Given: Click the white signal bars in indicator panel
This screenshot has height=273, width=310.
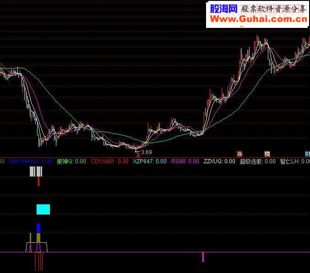Looking at the screenshot, I should [x=36, y=171].
